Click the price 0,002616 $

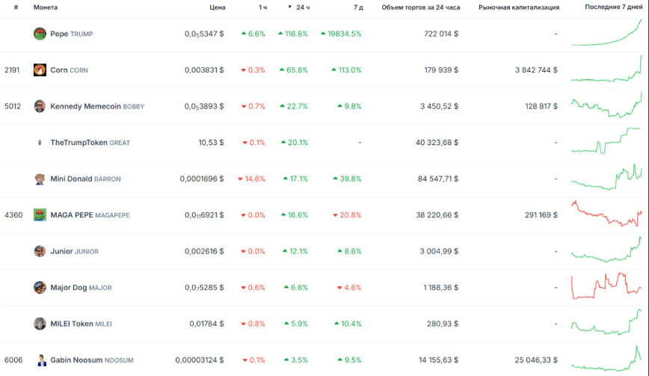coord(204,251)
